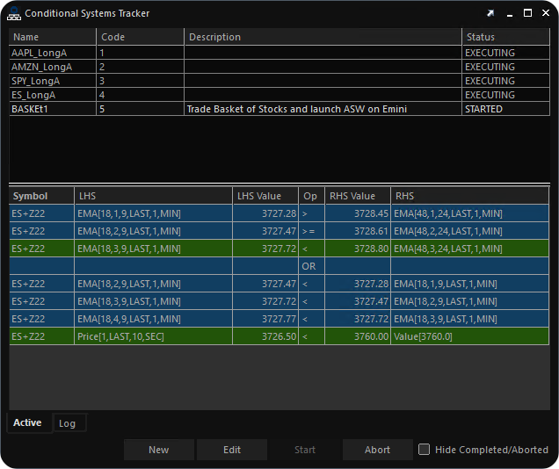Click RHS cell EMA[48,2,24,LAST,1,MIN]

point(469,231)
